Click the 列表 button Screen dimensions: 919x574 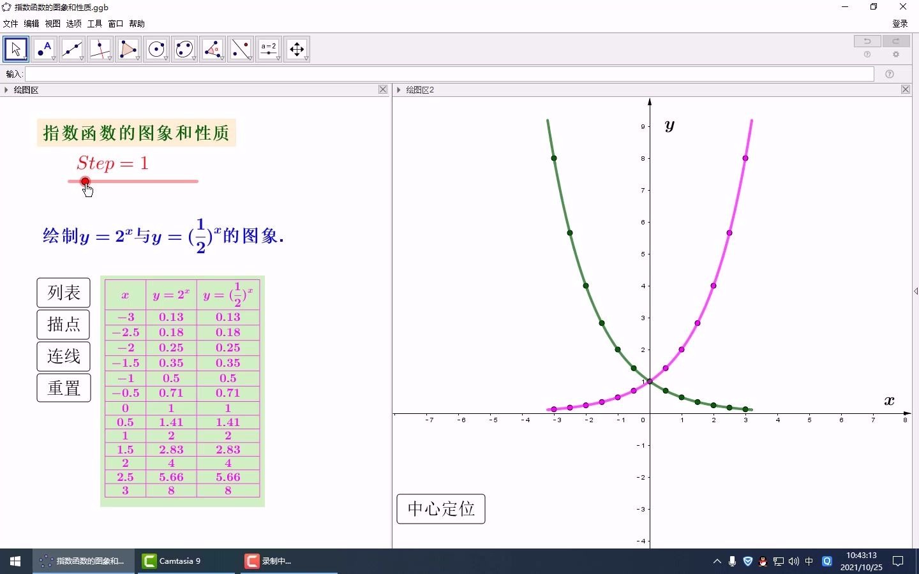point(64,293)
